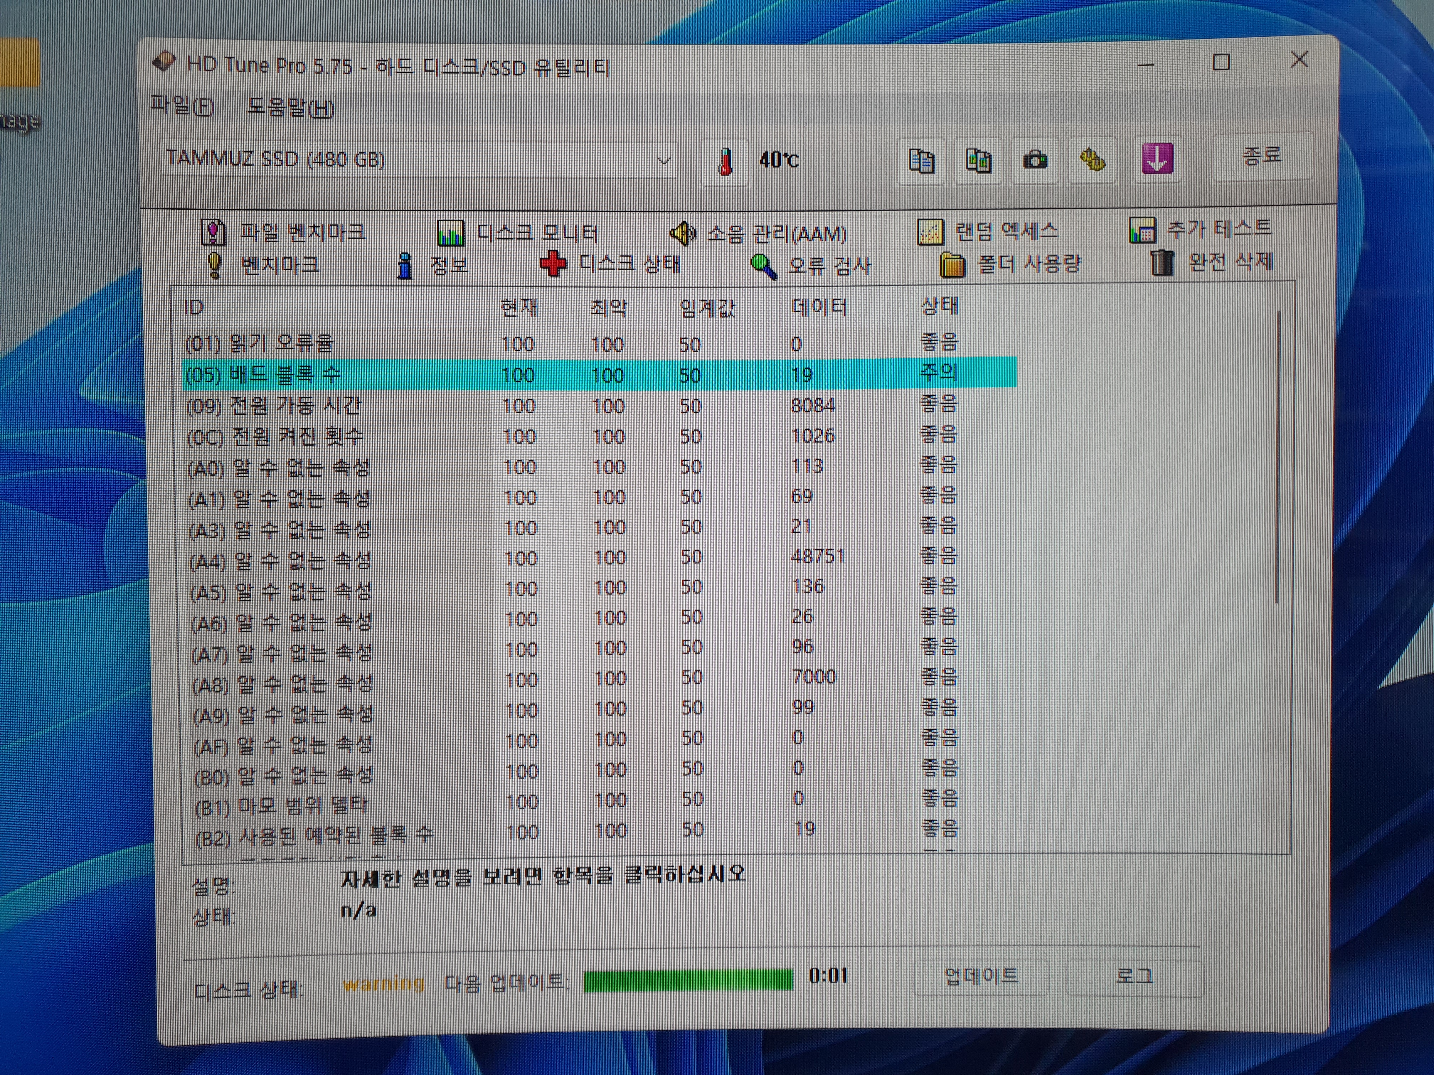Click the camera save screenshot icon
Screen dimensions: 1434x1075
(x=1035, y=159)
